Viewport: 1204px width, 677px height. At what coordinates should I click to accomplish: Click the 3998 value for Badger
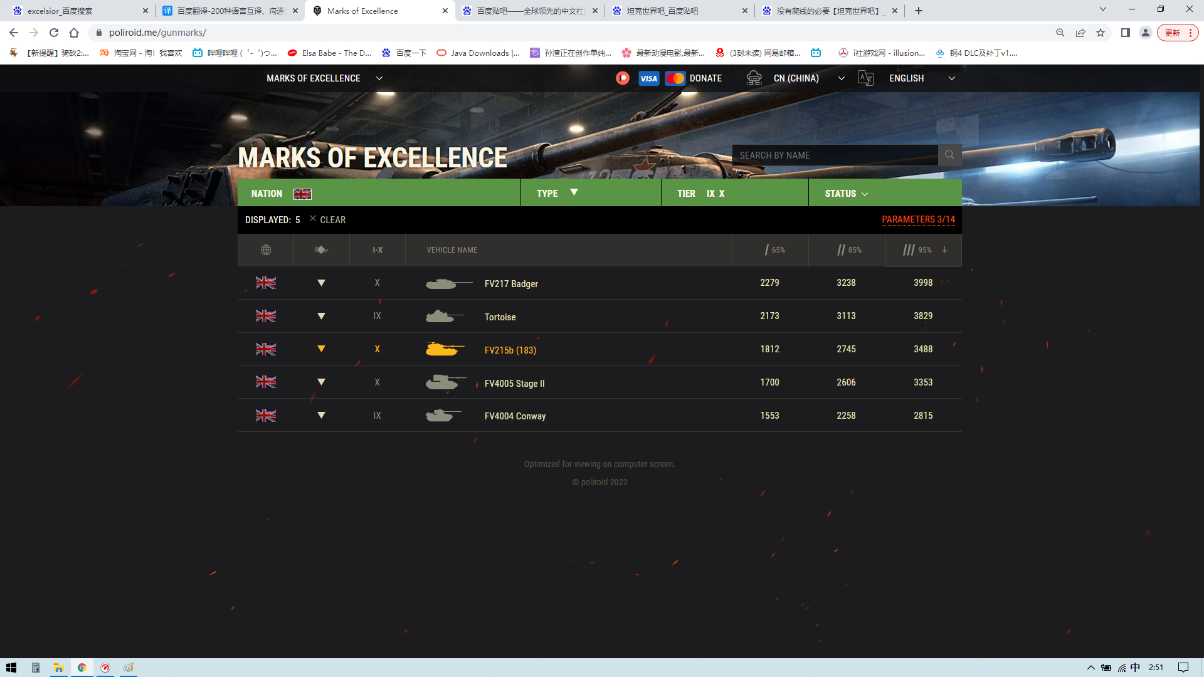(923, 283)
